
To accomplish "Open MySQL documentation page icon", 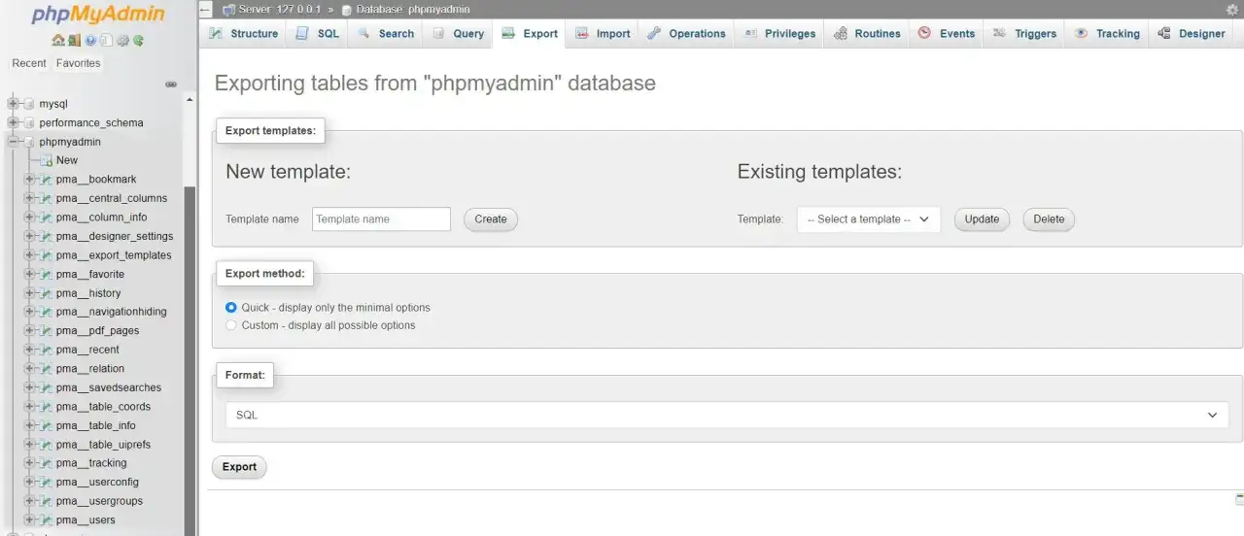I will [x=106, y=41].
